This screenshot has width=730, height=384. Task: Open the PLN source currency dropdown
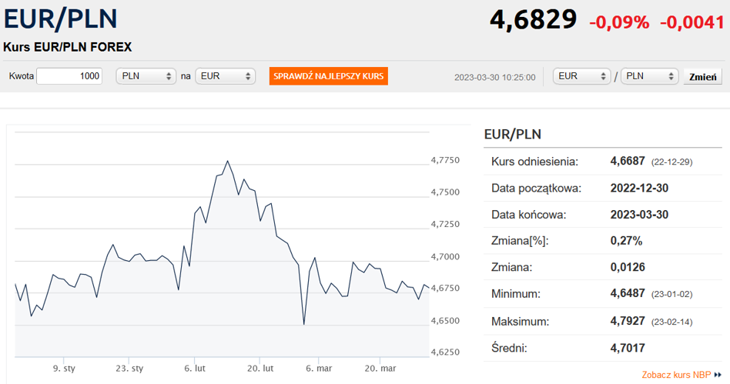(146, 76)
